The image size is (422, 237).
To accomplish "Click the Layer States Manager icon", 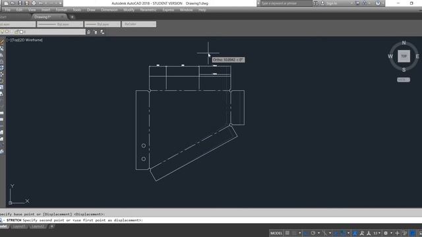I will click(x=102, y=32).
